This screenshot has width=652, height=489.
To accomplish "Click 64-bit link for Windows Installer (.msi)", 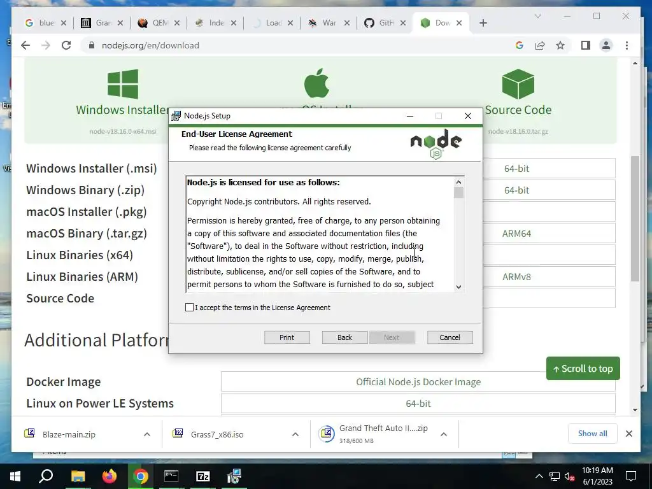I will (516, 168).
